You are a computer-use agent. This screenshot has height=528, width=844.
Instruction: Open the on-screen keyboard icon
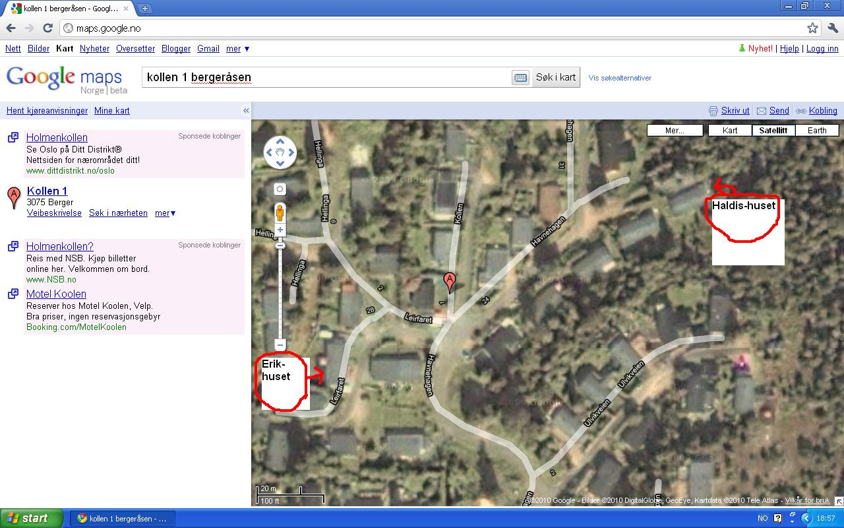tap(520, 78)
